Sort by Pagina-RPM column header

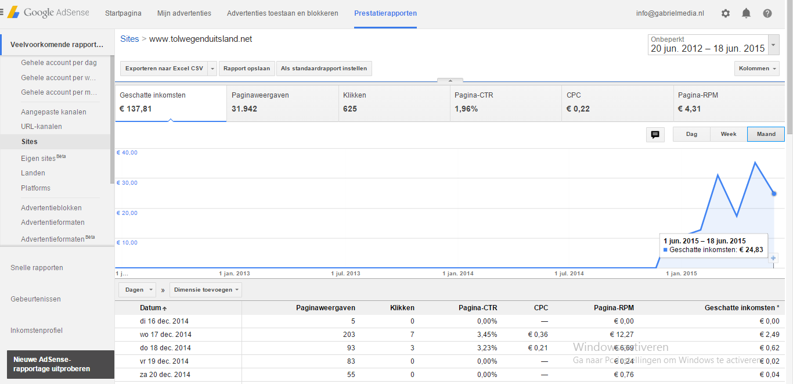(614, 308)
